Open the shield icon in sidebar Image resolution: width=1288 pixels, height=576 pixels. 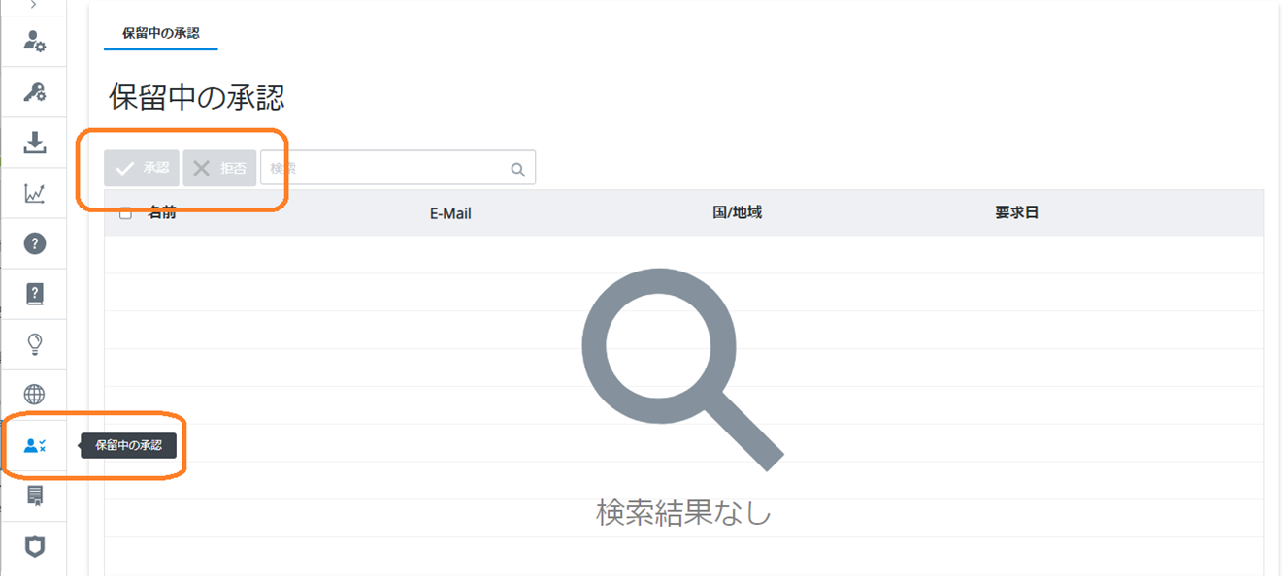coord(34,546)
